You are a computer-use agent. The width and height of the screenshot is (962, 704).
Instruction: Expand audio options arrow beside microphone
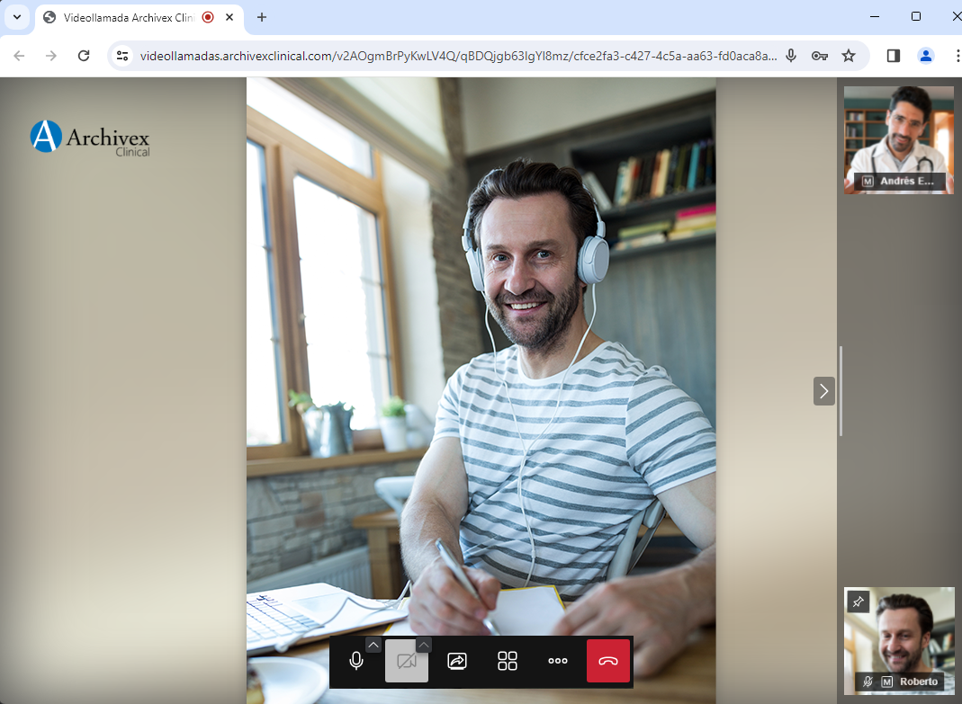(373, 645)
